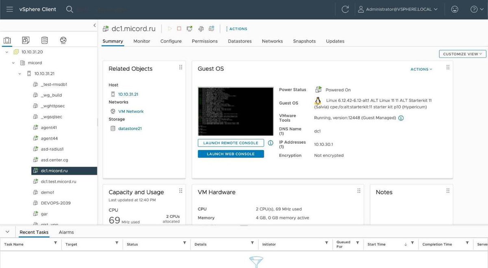Open the Datastores tab
This screenshot has width=488, height=268.
coord(240,41)
